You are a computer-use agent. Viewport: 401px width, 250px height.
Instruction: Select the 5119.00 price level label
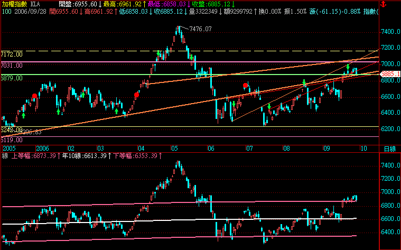click(x=12, y=140)
